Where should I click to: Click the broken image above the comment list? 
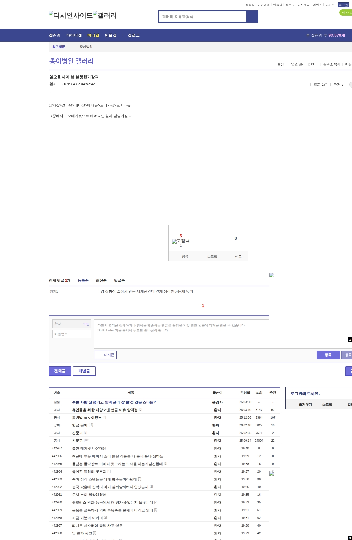click(x=272, y=275)
